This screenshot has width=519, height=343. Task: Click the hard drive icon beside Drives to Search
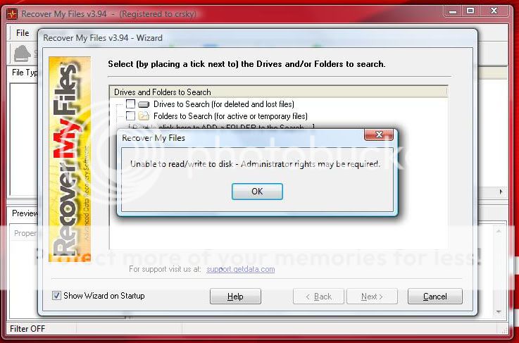tap(144, 105)
